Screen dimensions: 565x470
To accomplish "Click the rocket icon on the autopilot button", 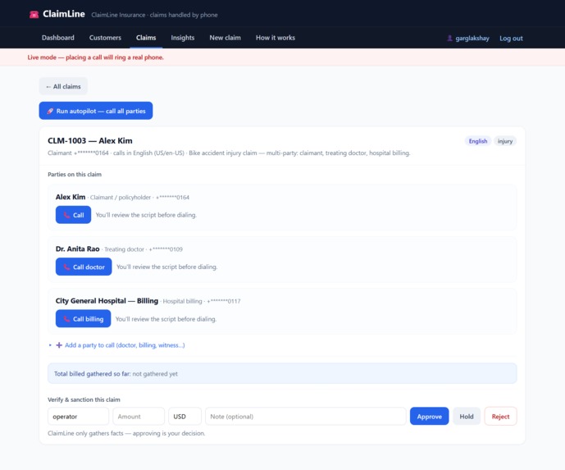I will [50, 111].
